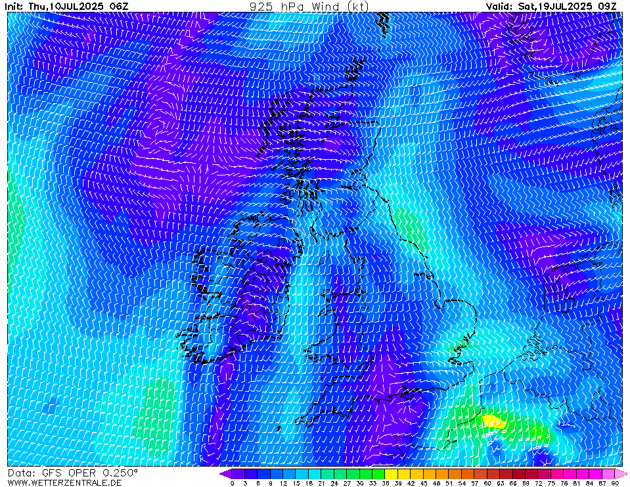The height and width of the screenshot is (487, 630).
Task: Click the purple left arrow end of legend
Action: coord(226,474)
